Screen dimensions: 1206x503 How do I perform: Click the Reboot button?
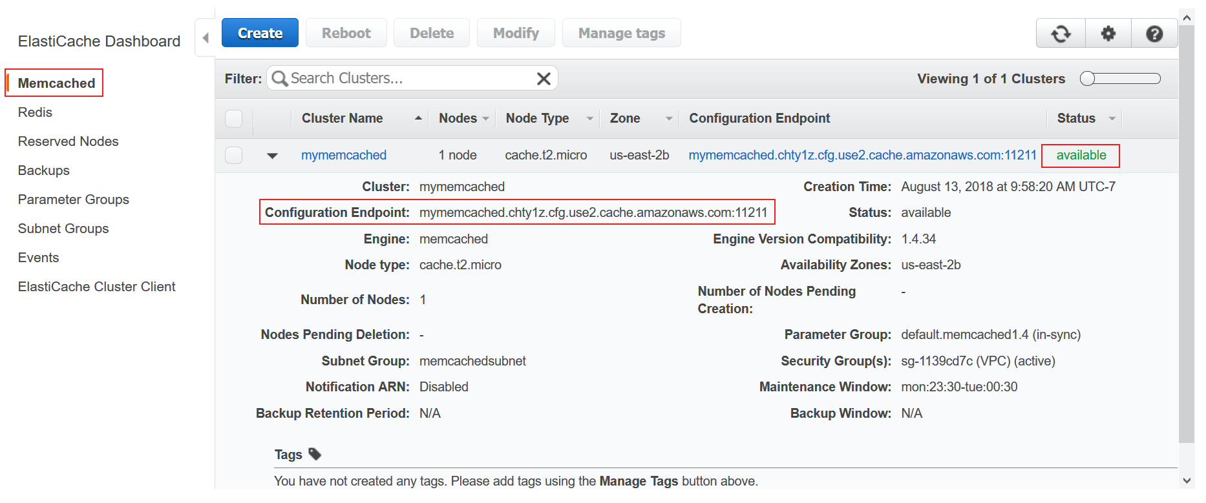(x=346, y=33)
